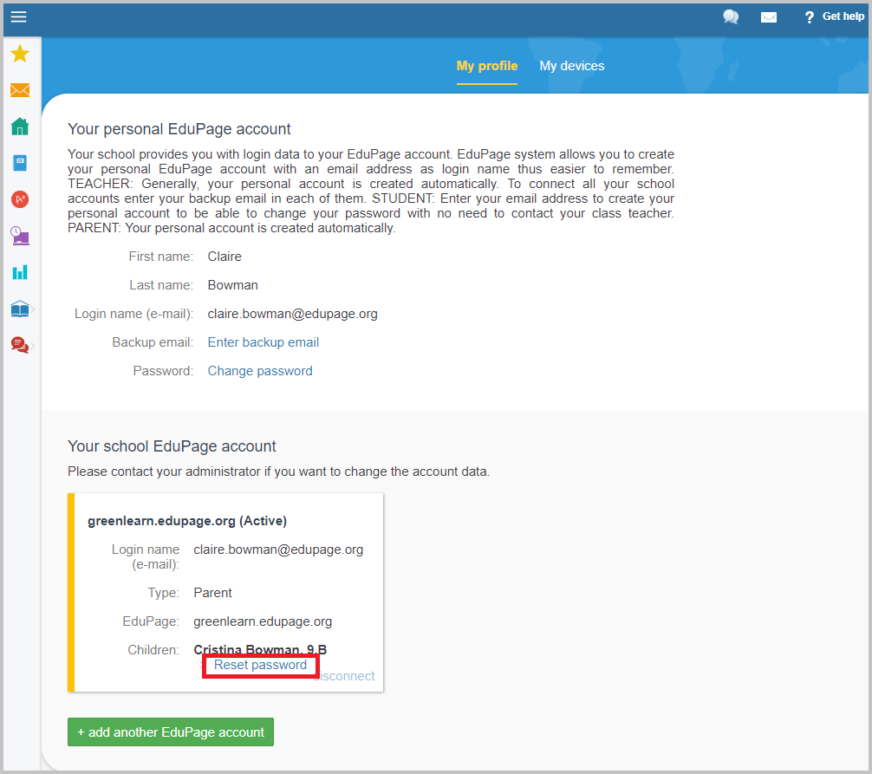Click the disconnect link in account card
This screenshot has height=774, width=872.
[x=344, y=676]
